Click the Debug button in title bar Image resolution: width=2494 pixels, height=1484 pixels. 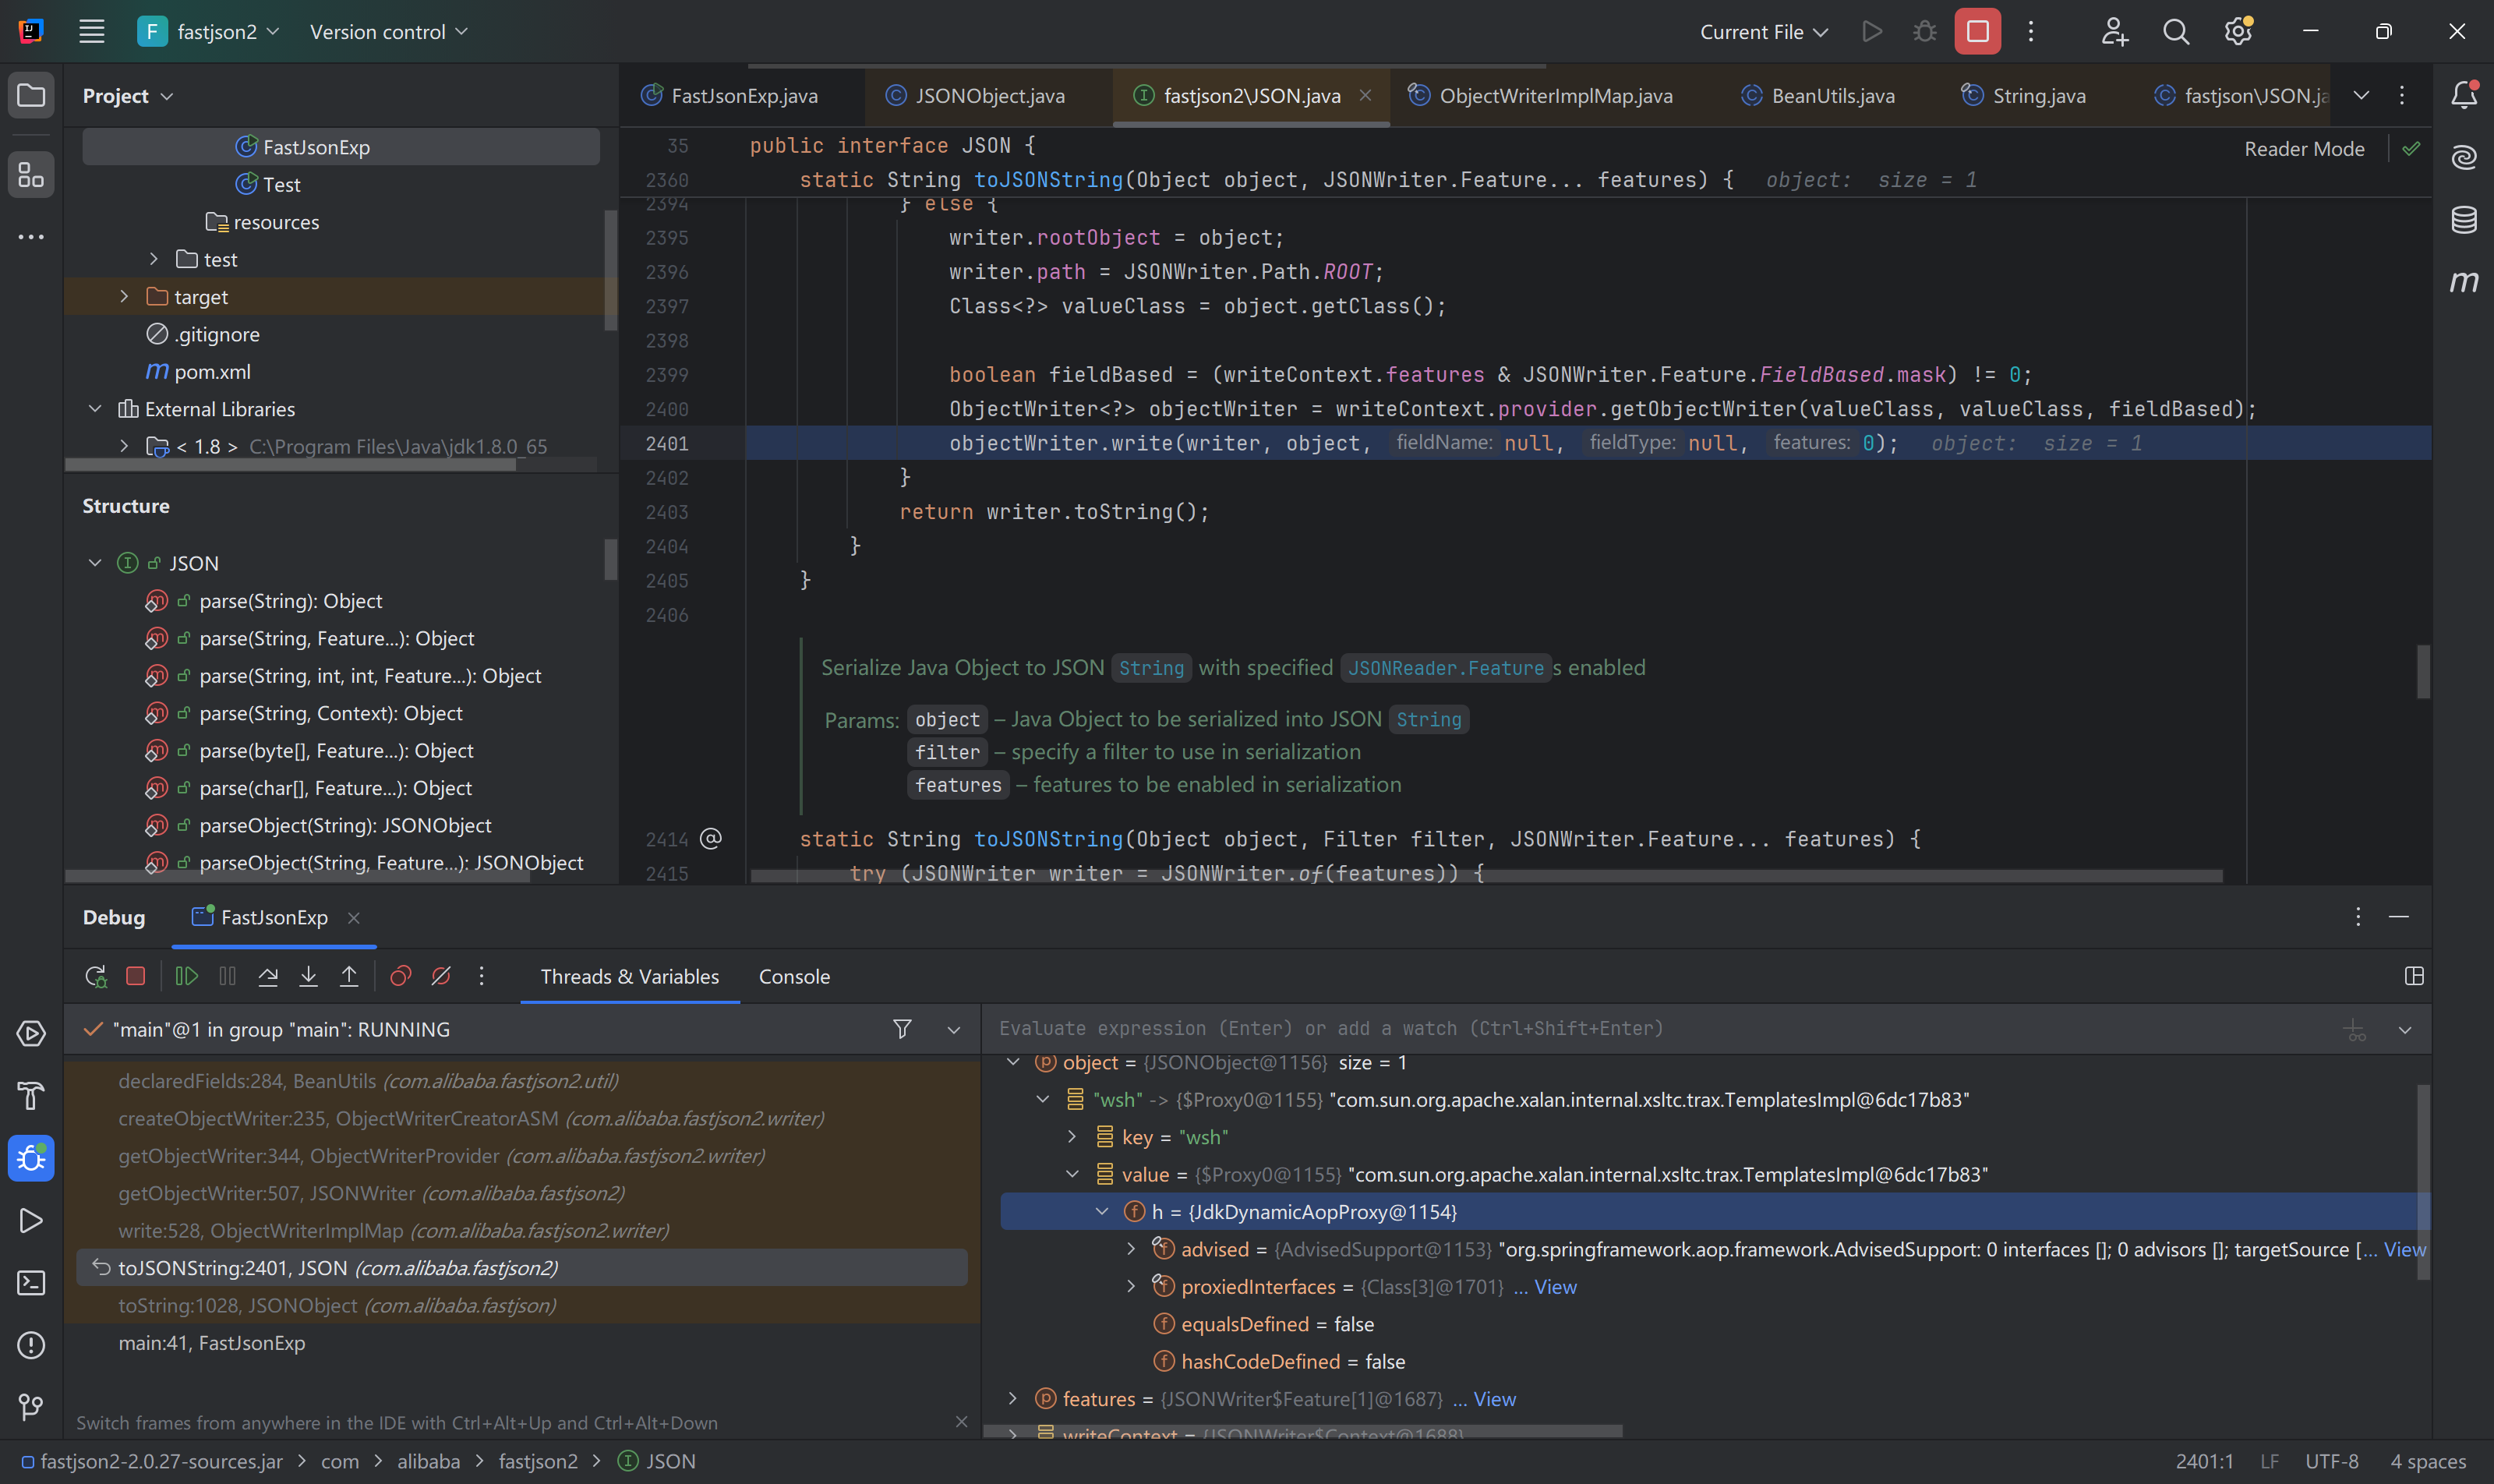[x=1925, y=32]
